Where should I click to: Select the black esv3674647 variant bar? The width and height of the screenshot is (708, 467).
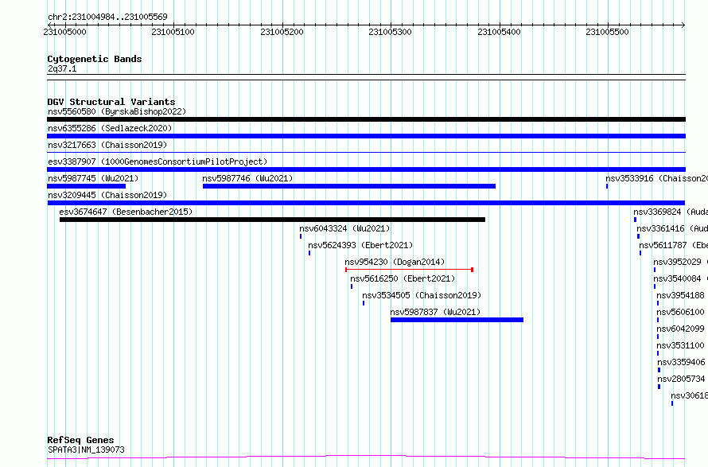click(272, 220)
